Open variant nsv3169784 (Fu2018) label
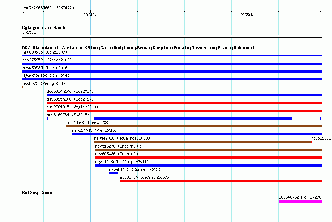This screenshot has height=222, width=332. coord(68,115)
